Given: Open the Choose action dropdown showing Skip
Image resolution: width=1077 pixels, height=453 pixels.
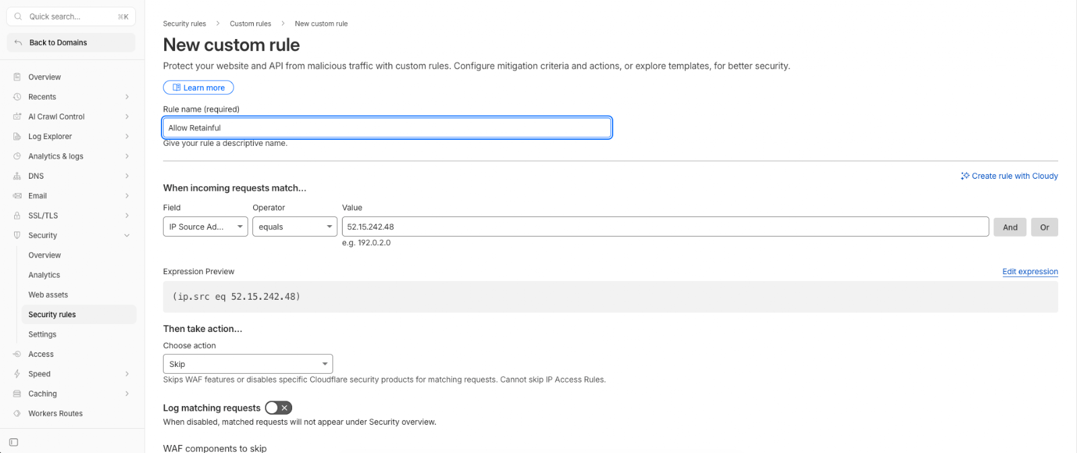Looking at the screenshot, I should click(248, 364).
